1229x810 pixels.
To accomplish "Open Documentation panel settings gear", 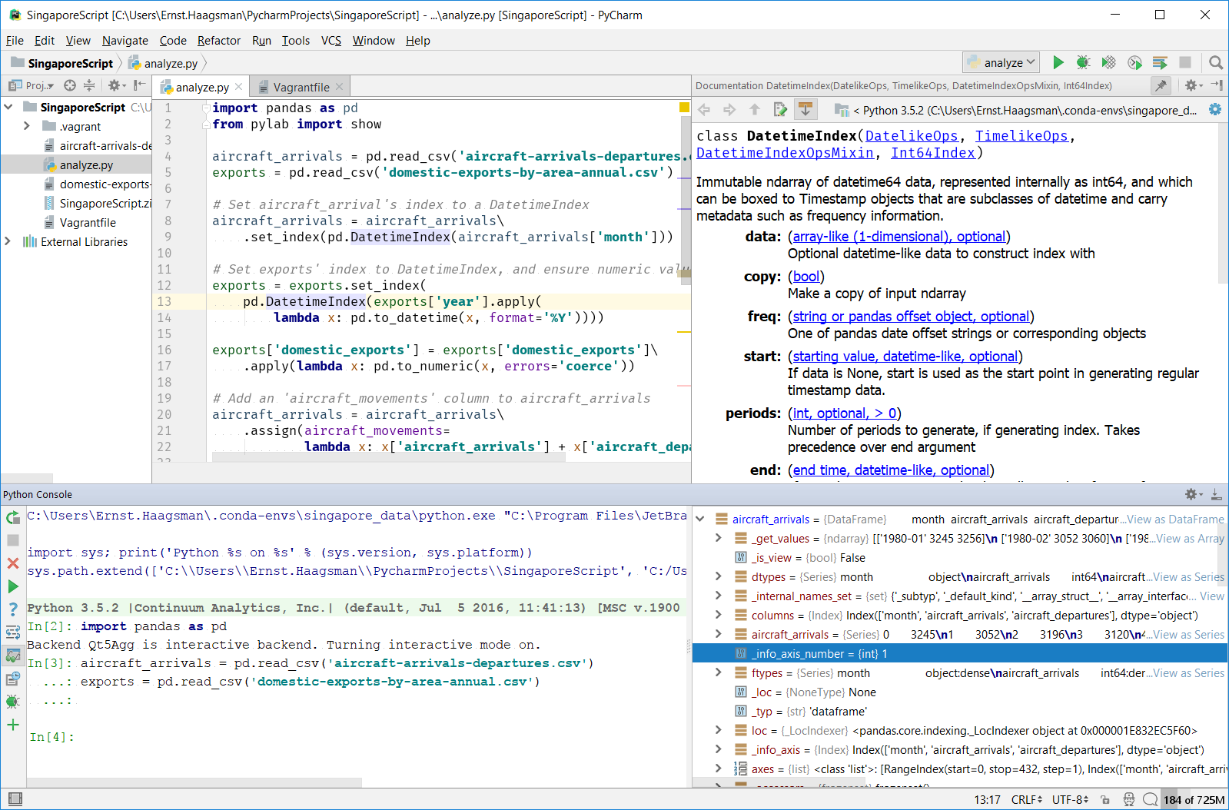I will 1192,85.
